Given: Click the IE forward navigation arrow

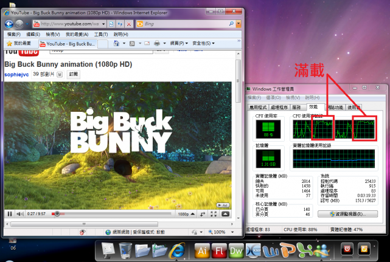Looking at the screenshot, I should [x=19, y=24].
